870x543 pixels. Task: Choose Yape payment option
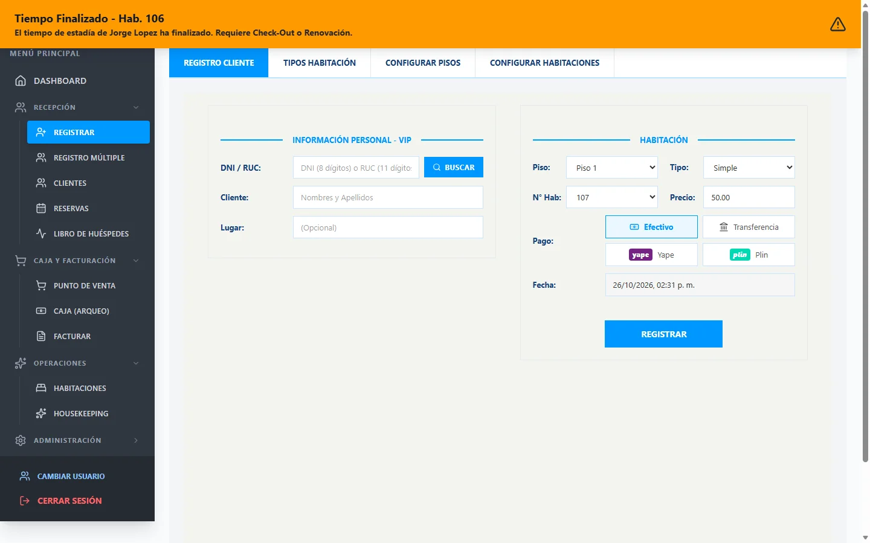pos(651,255)
